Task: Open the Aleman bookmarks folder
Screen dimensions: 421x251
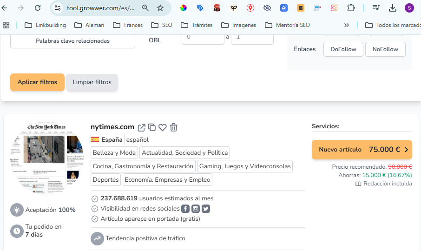Action: 89,25
